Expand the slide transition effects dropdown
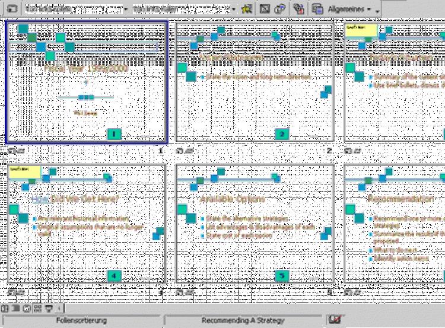 126,9
